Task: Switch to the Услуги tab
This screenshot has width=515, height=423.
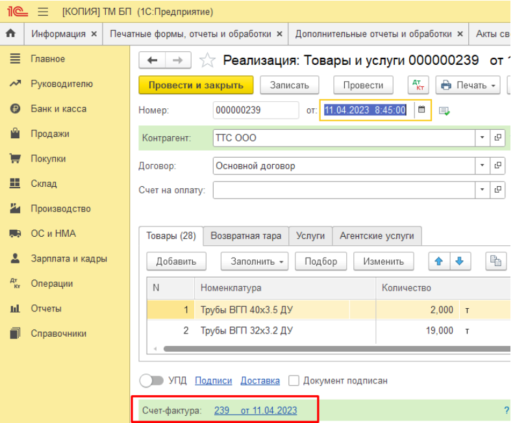Action: point(310,236)
